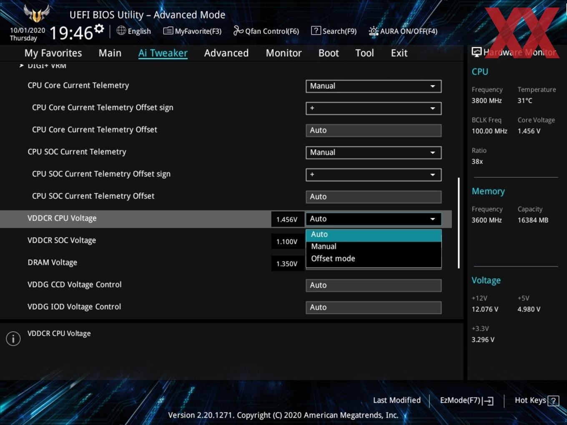Select the VDDCR SOC Voltage row label
The height and width of the screenshot is (425, 567).
tap(62, 240)
